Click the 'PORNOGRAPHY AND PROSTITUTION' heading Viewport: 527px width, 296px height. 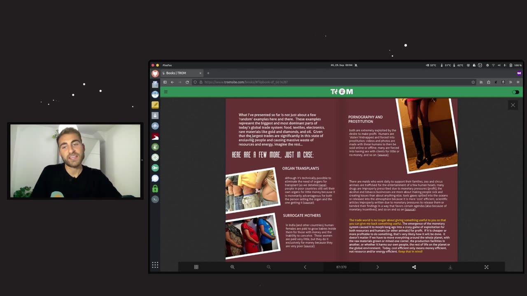[366, 119]
